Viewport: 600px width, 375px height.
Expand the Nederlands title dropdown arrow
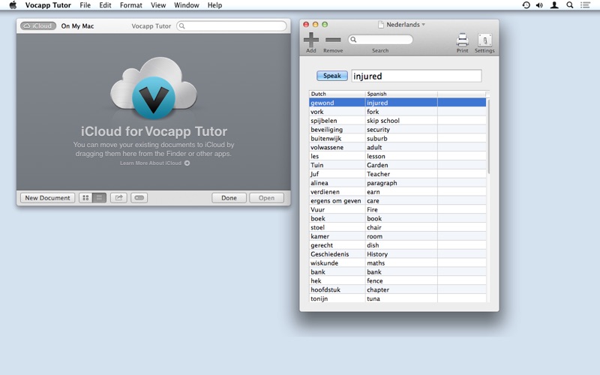coord(424,25)
